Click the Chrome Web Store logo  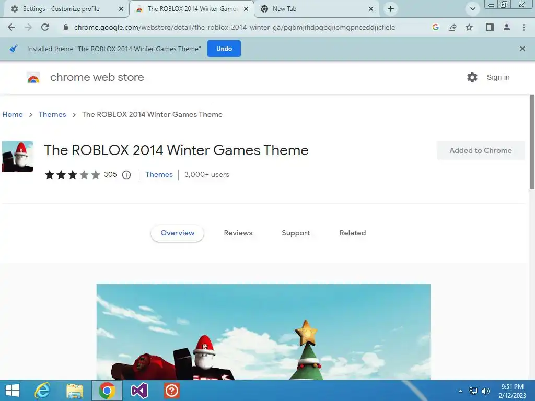click(33, 77)
